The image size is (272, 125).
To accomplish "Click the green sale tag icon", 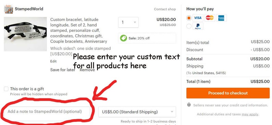I will coord(124,38).
